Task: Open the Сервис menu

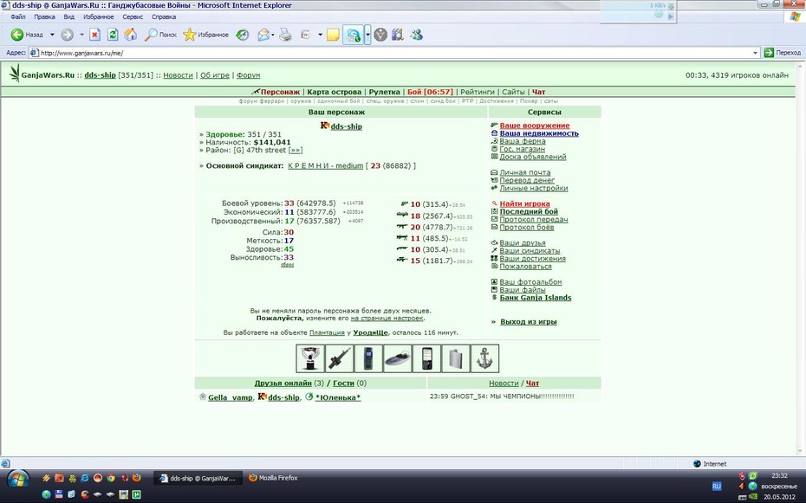Action: tap(133, 17)
